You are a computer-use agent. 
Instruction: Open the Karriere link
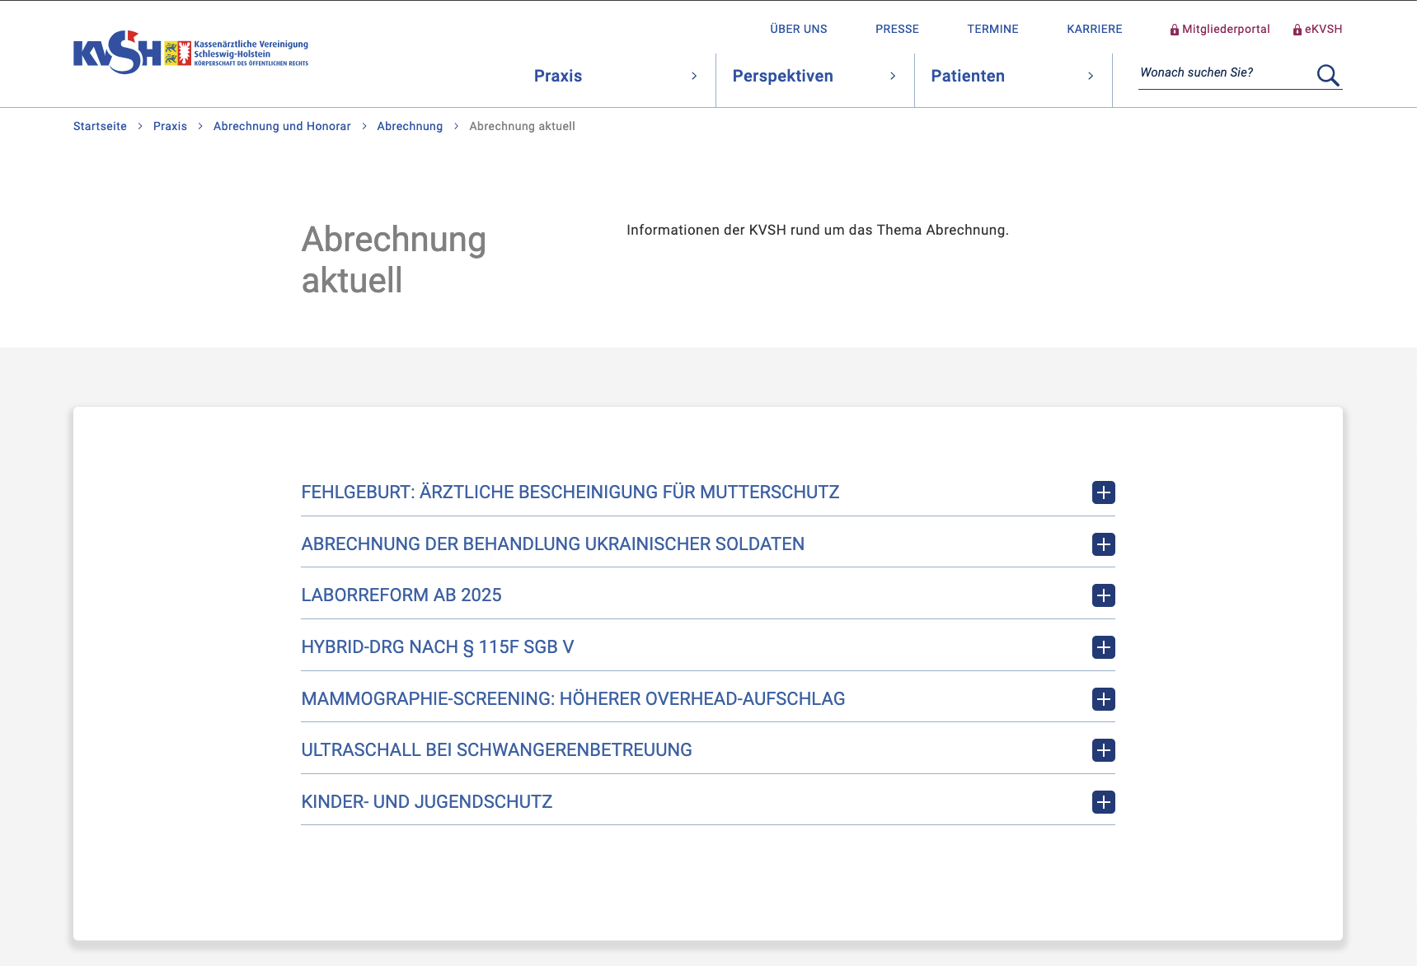[1094, 29]
